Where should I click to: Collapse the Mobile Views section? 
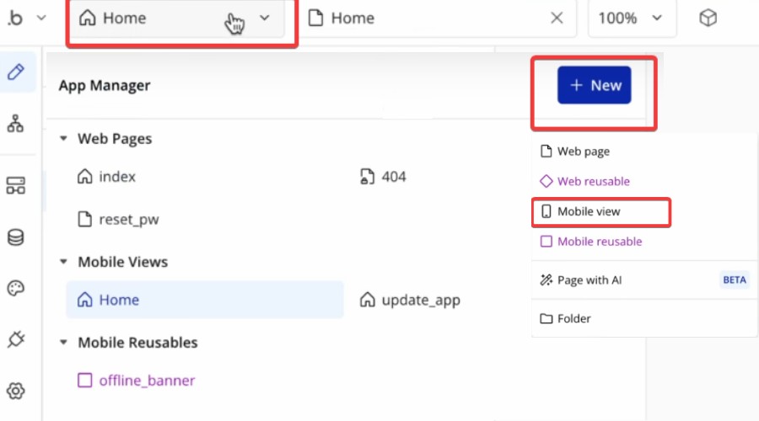(63, 262)
